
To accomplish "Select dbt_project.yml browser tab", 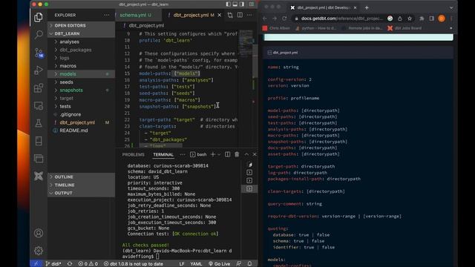I will [324, 7].
